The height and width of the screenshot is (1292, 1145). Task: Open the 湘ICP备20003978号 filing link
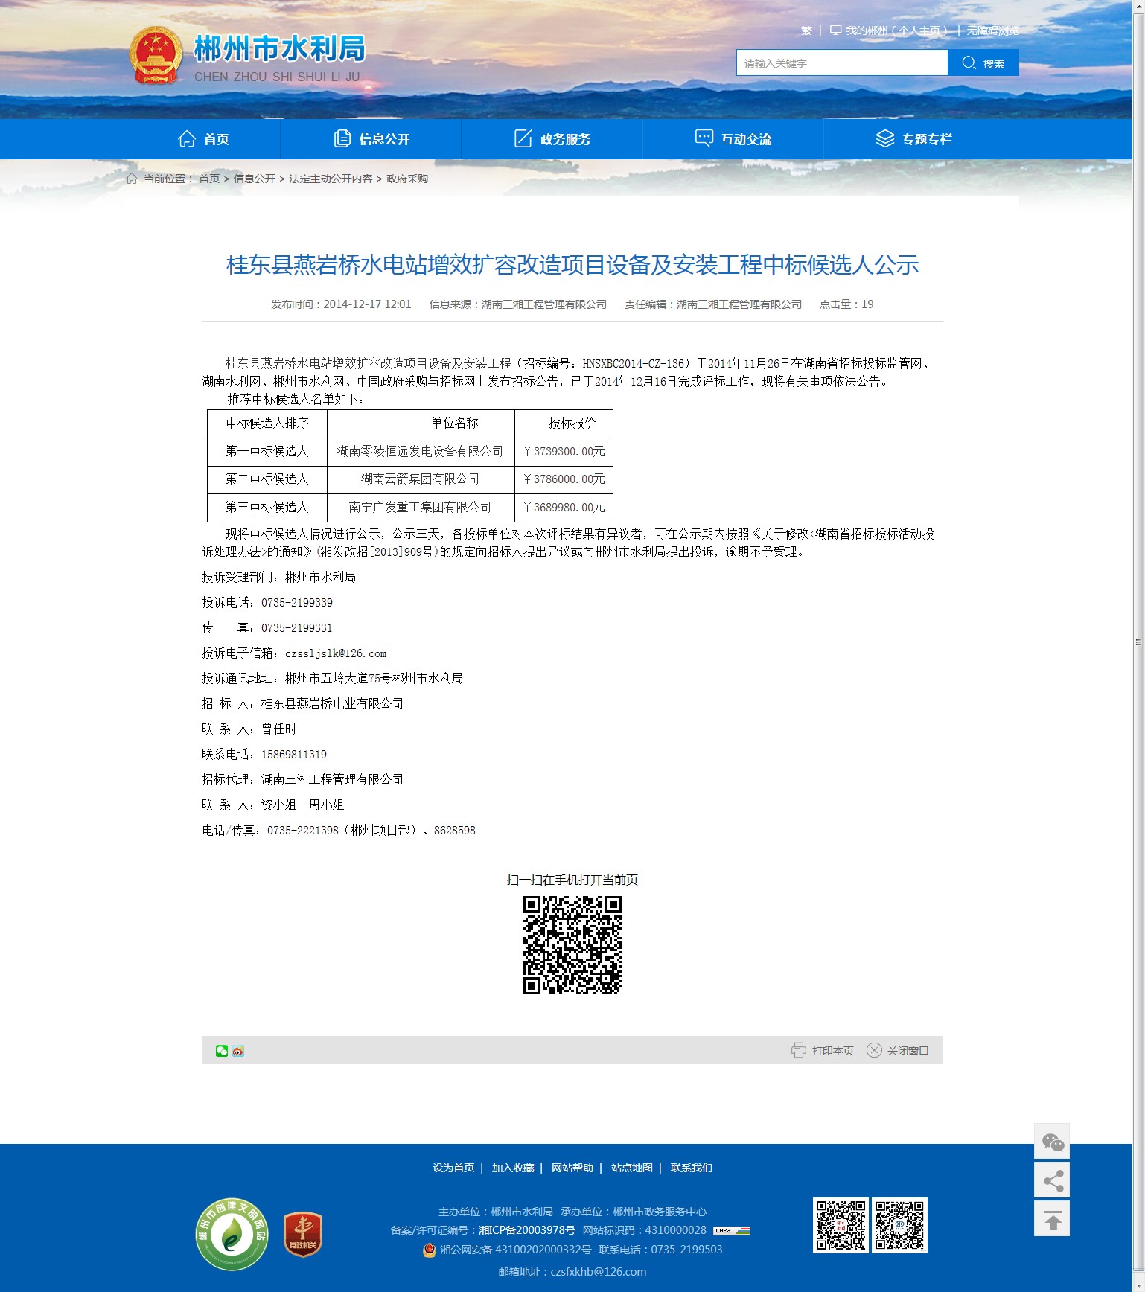526,1230
